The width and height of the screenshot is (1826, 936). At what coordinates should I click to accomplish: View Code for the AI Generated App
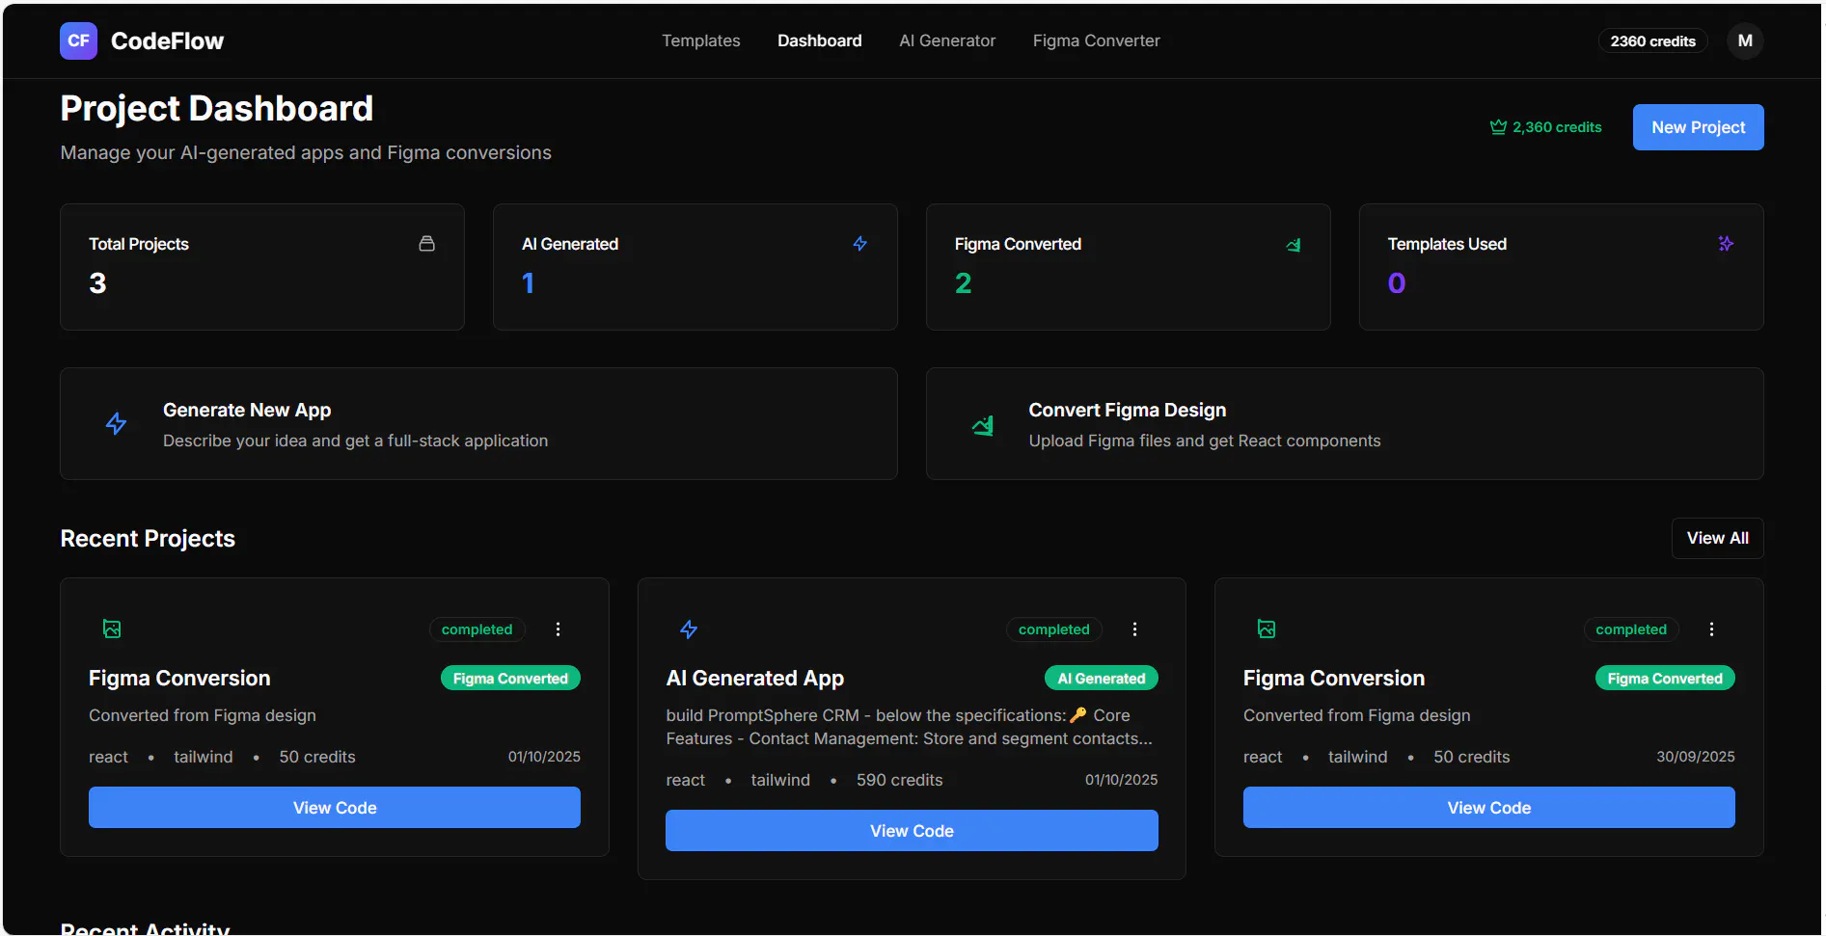click(912, 831)
